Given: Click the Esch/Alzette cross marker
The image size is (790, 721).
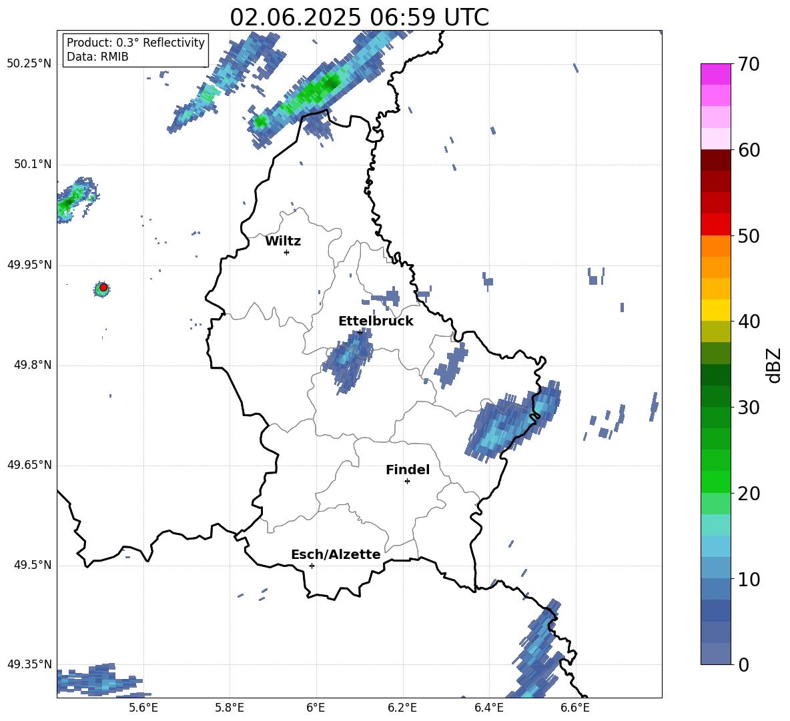Looking at the screenshot, I should coord(312,566).
